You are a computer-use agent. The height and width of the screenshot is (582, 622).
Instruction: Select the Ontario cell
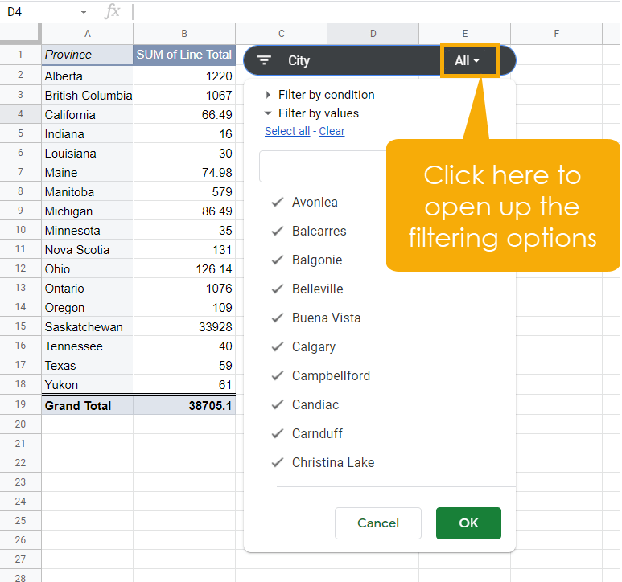click(x=87, y=288)
